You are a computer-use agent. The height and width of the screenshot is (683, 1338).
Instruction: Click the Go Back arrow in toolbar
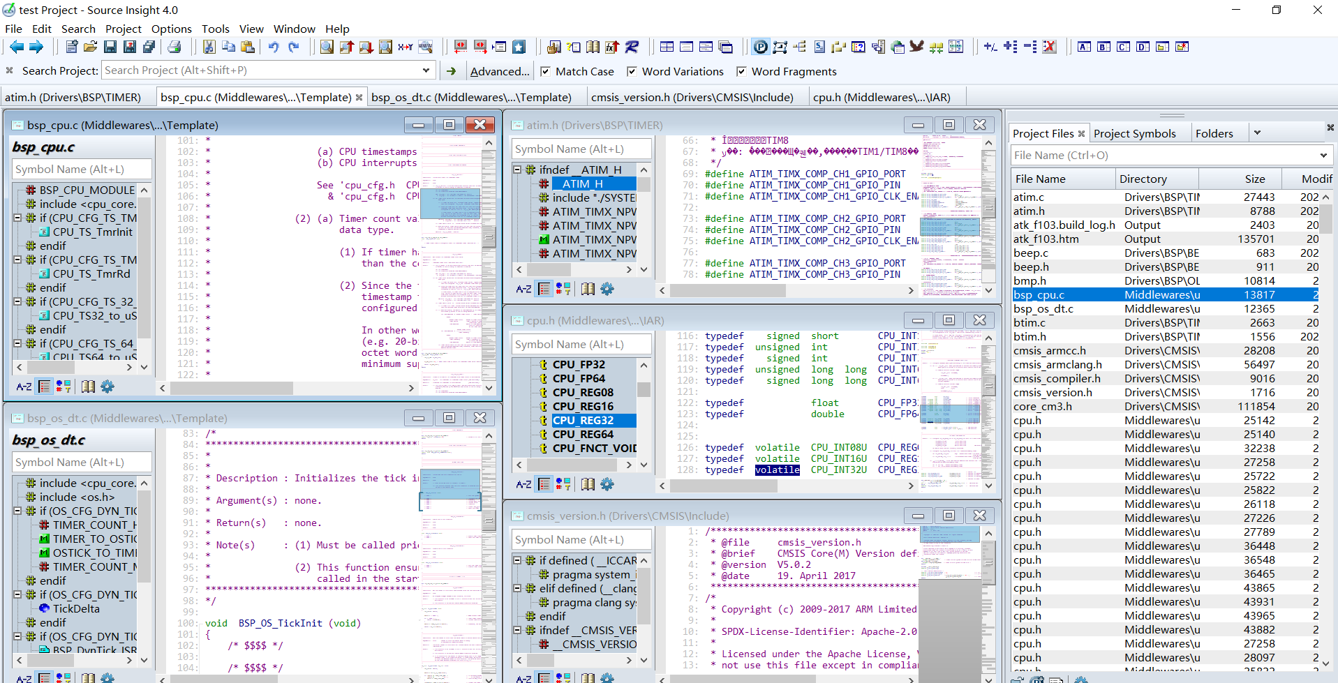coord(17,47)
